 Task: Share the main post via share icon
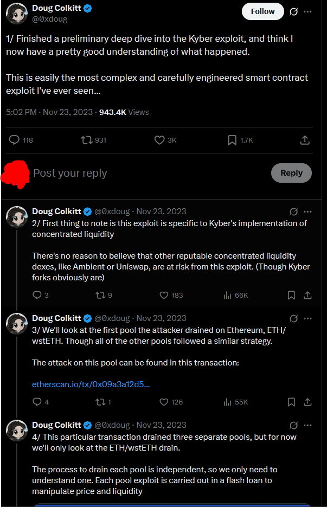[305, 140]
